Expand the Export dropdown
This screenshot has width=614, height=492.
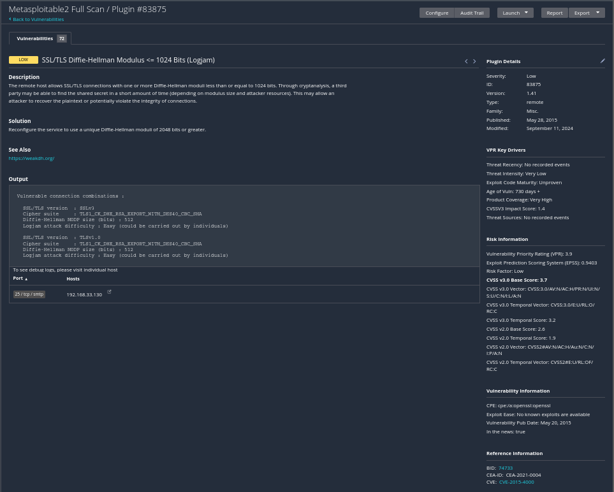tap(597, 13)
